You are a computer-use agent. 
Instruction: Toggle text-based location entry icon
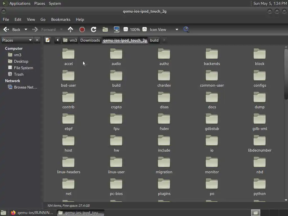(x=48, y=40)
